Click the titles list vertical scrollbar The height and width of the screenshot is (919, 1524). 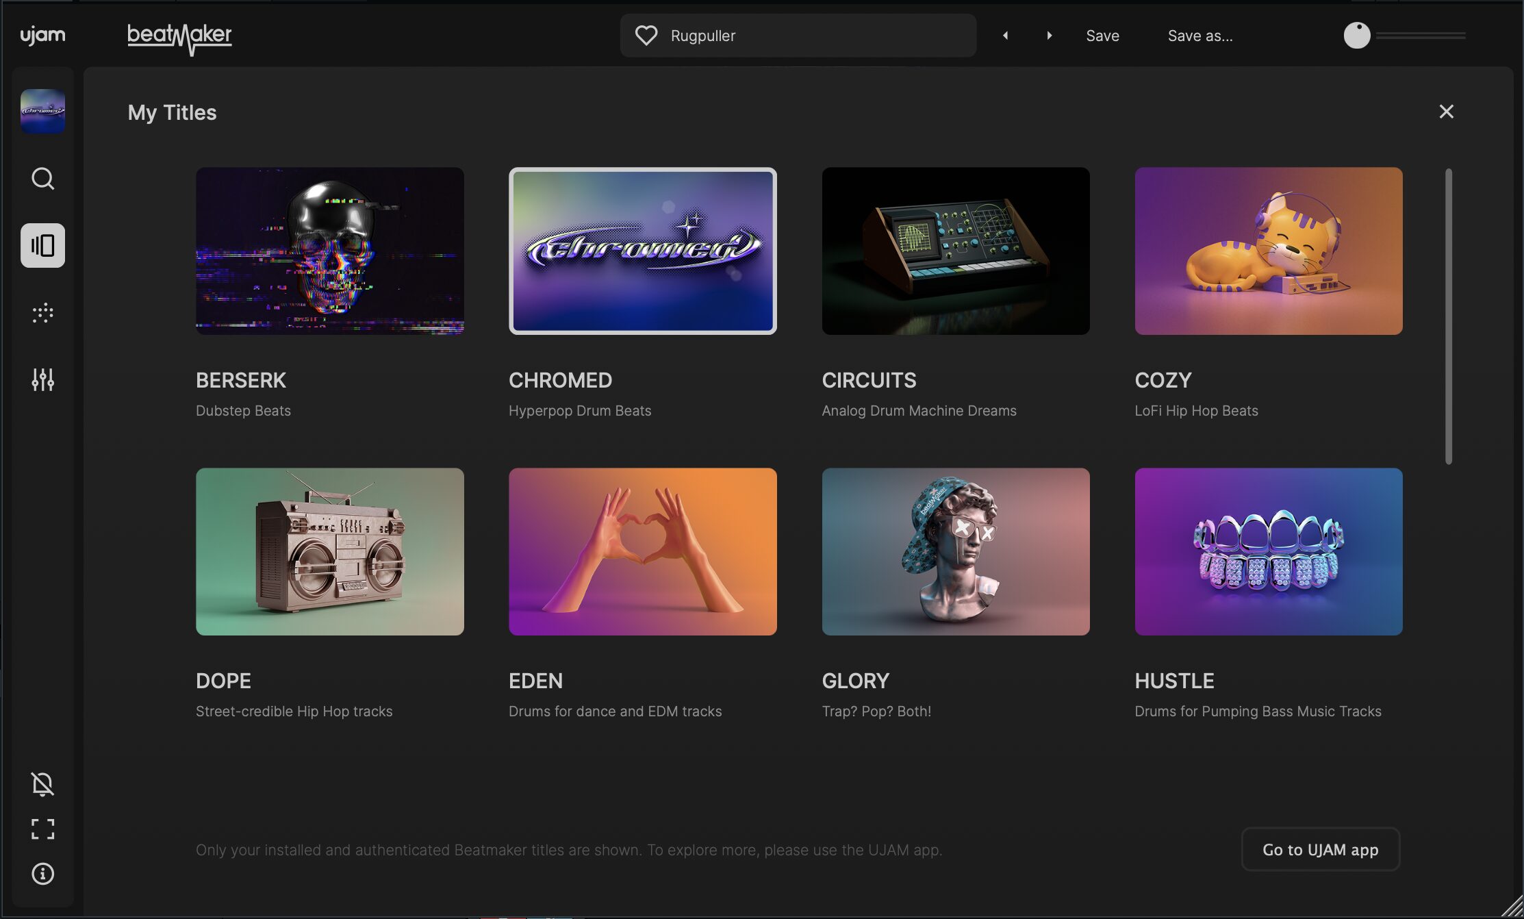(x=1448, y=316)
